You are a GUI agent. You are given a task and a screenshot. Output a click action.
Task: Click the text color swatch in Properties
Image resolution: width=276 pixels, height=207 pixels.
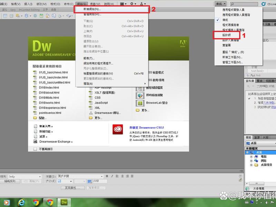point(90,181)
